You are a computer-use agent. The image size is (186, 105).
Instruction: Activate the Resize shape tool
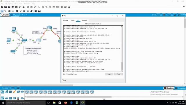click(13, 11)
